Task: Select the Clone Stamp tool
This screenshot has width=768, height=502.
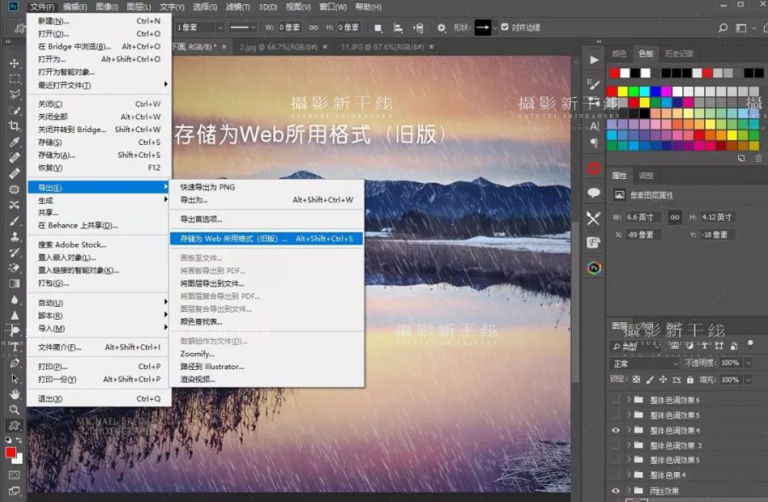Action: (15, 237)
